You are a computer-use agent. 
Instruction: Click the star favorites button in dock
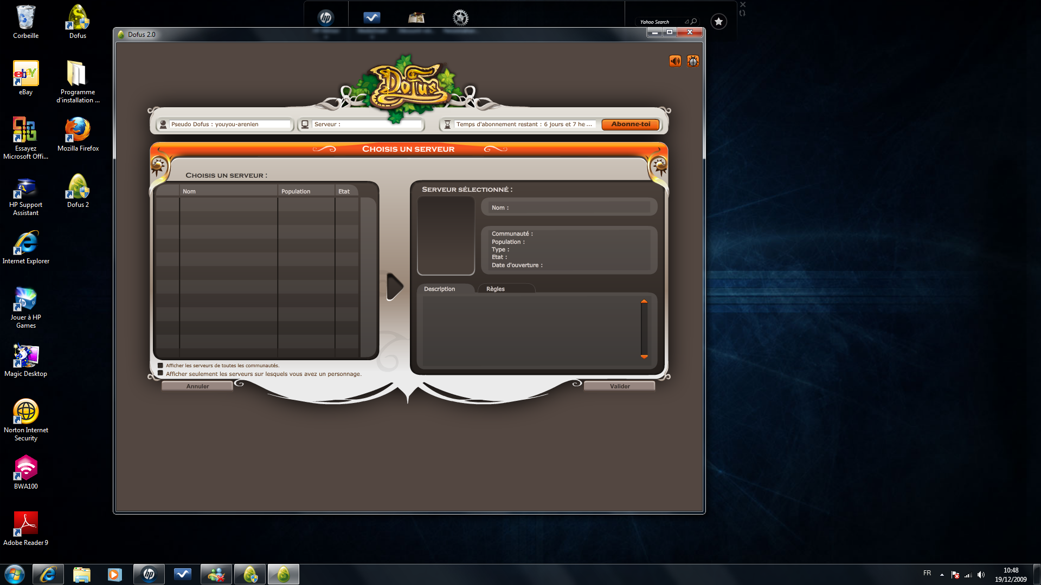tap(718, 22)
